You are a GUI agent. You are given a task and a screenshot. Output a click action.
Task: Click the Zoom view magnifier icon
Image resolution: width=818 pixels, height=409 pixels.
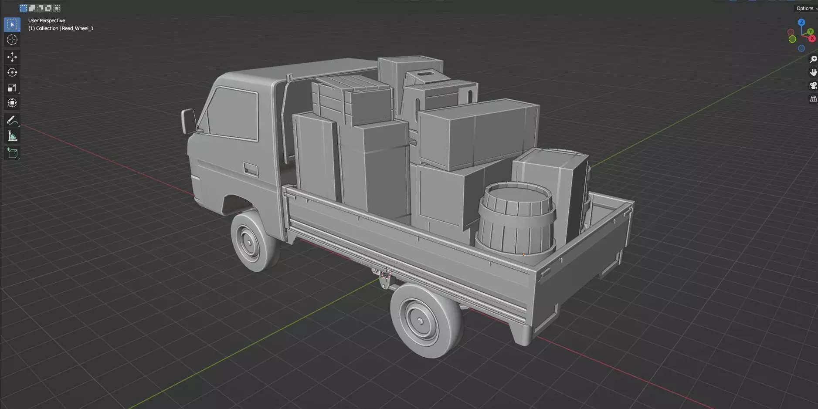pos(813,59)
